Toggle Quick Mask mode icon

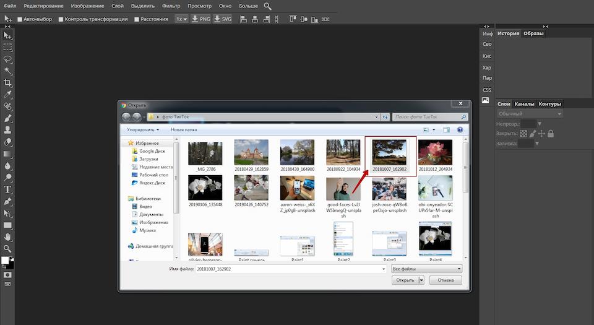coord(7,275)
